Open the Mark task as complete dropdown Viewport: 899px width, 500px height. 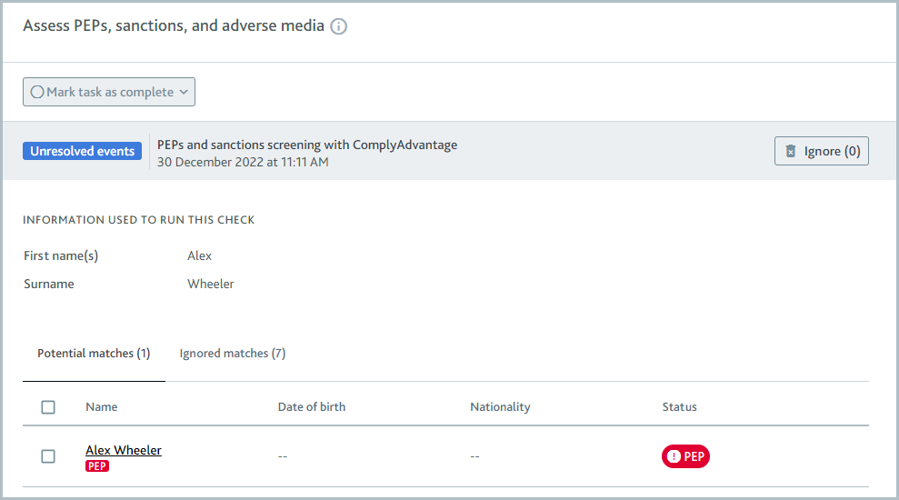(x=109, y=92)
